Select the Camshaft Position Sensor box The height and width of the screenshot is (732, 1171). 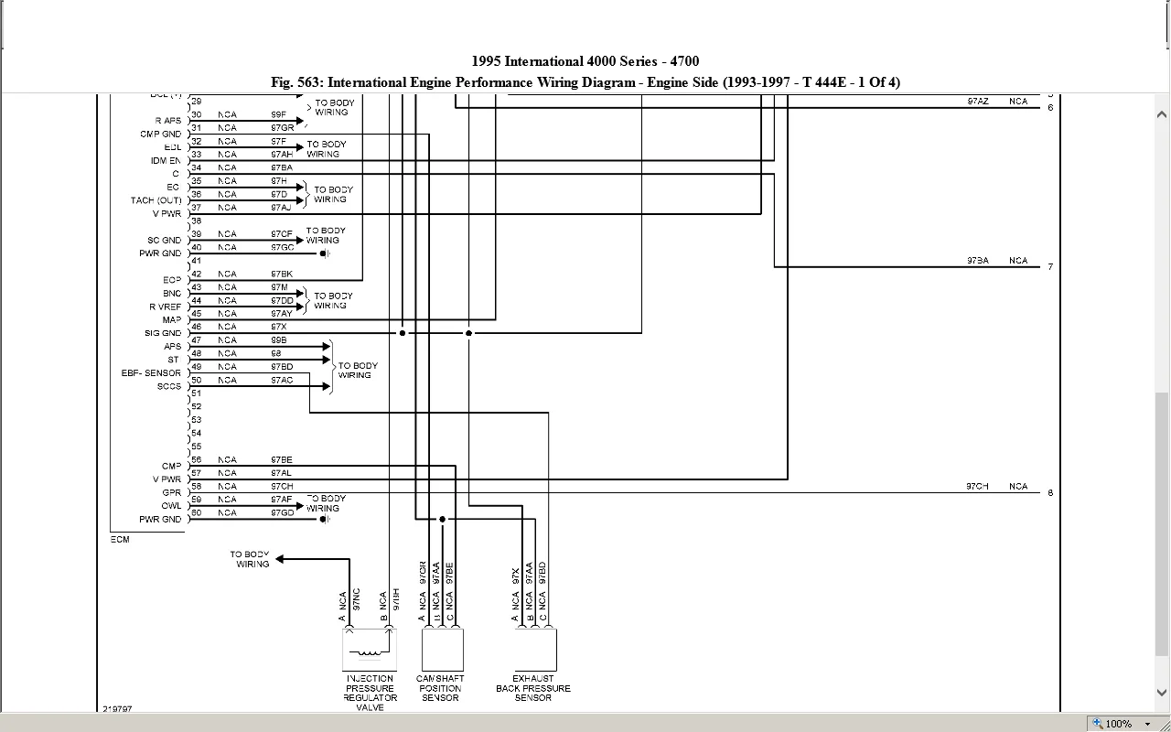442,651
